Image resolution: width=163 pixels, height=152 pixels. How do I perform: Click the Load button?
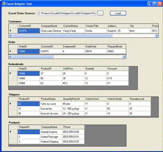[118, 13]
